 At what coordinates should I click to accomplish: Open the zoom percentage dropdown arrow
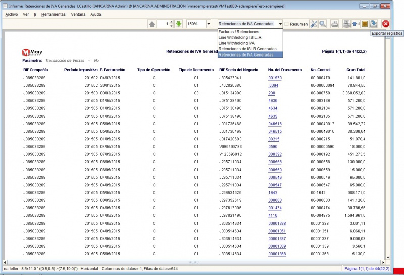tap(209, 24)
